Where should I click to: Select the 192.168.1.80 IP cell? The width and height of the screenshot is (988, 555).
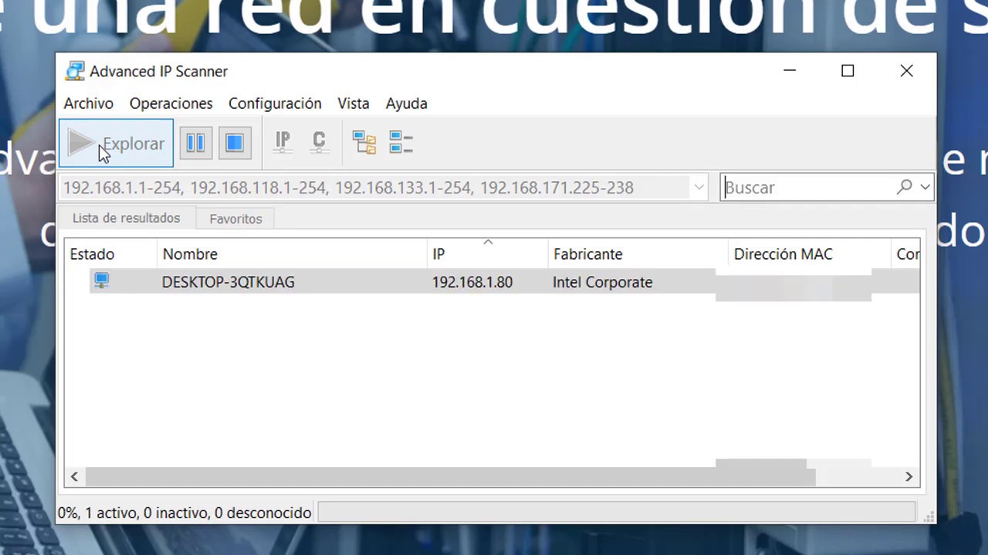pyautogui.click(x=472, y=282)
